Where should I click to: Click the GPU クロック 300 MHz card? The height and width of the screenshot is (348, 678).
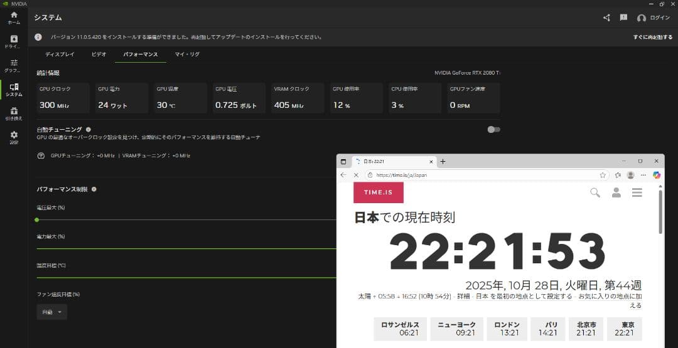pyautogui.click(x=63, y=98)
